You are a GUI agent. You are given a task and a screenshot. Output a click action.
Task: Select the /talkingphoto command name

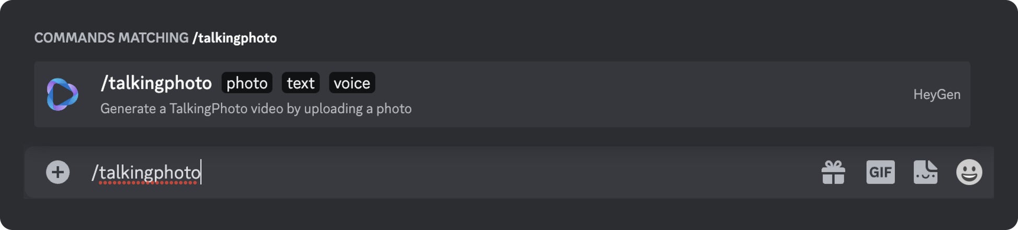click(x=156, y=83)
